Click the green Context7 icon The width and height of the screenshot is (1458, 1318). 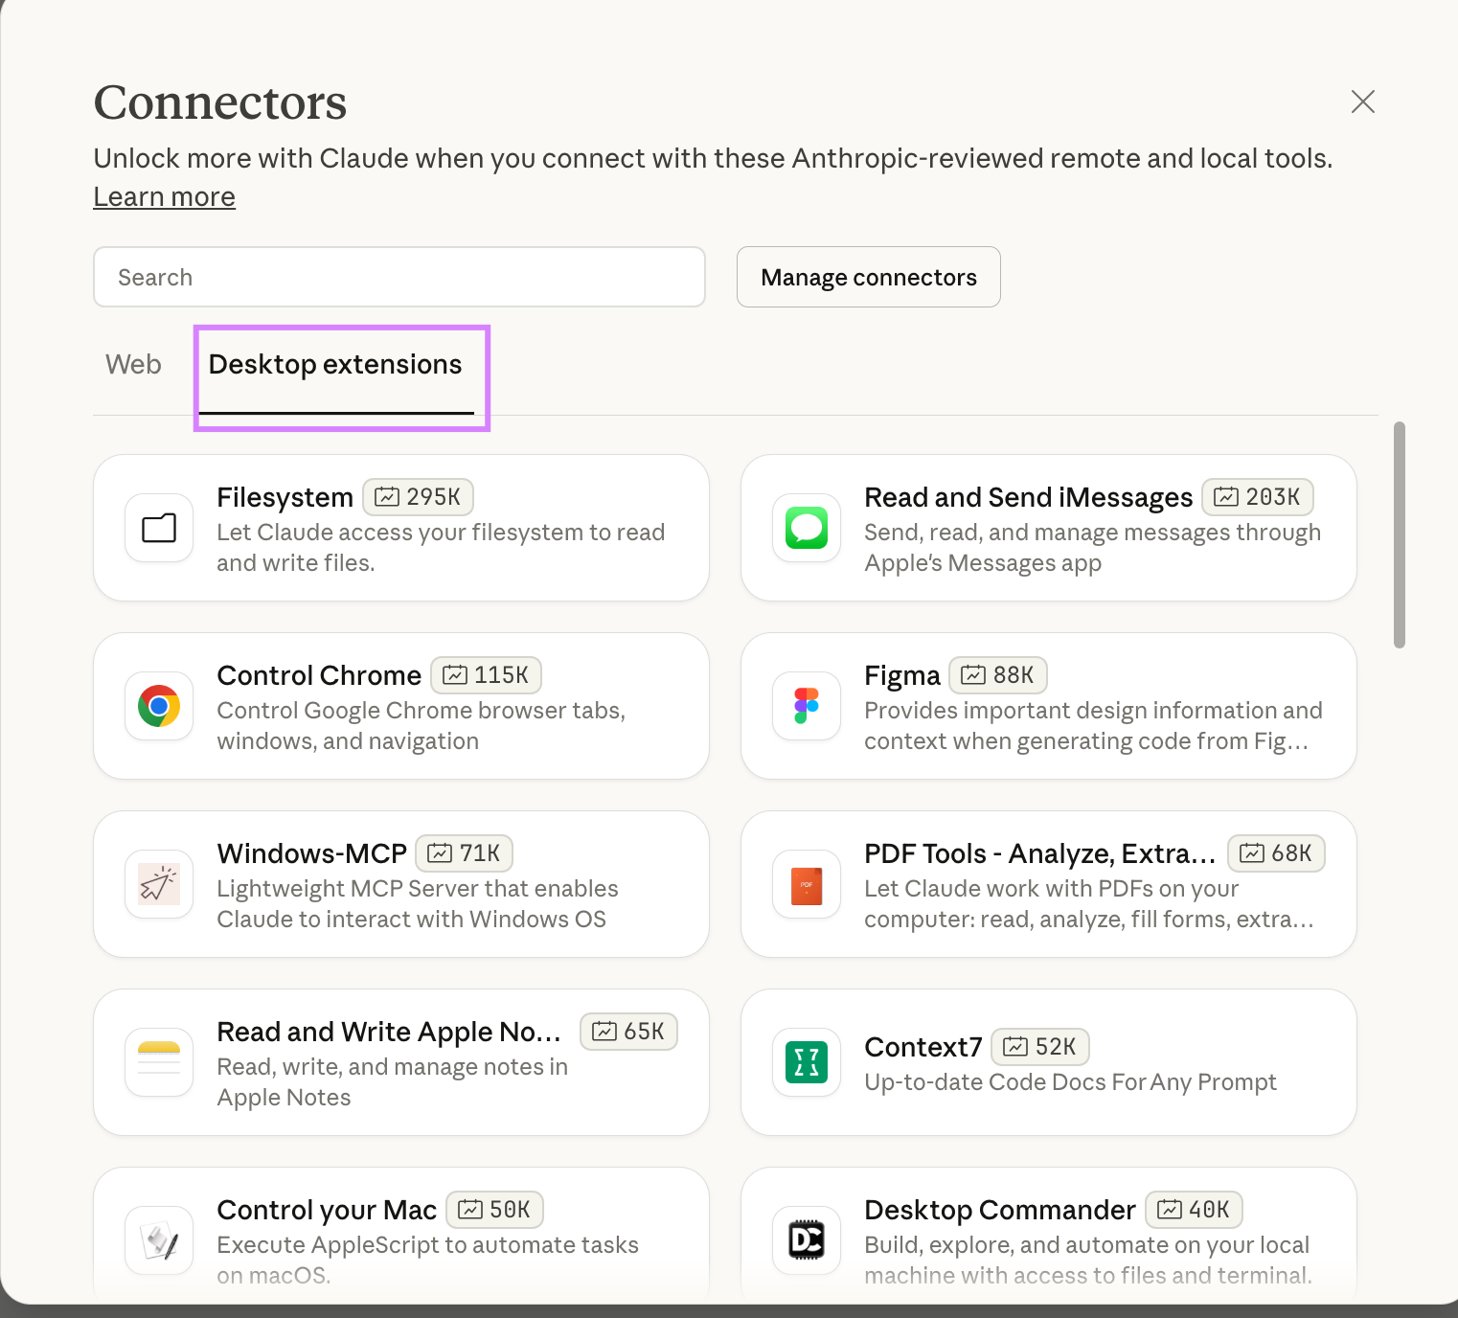[x=807, y=1062]
